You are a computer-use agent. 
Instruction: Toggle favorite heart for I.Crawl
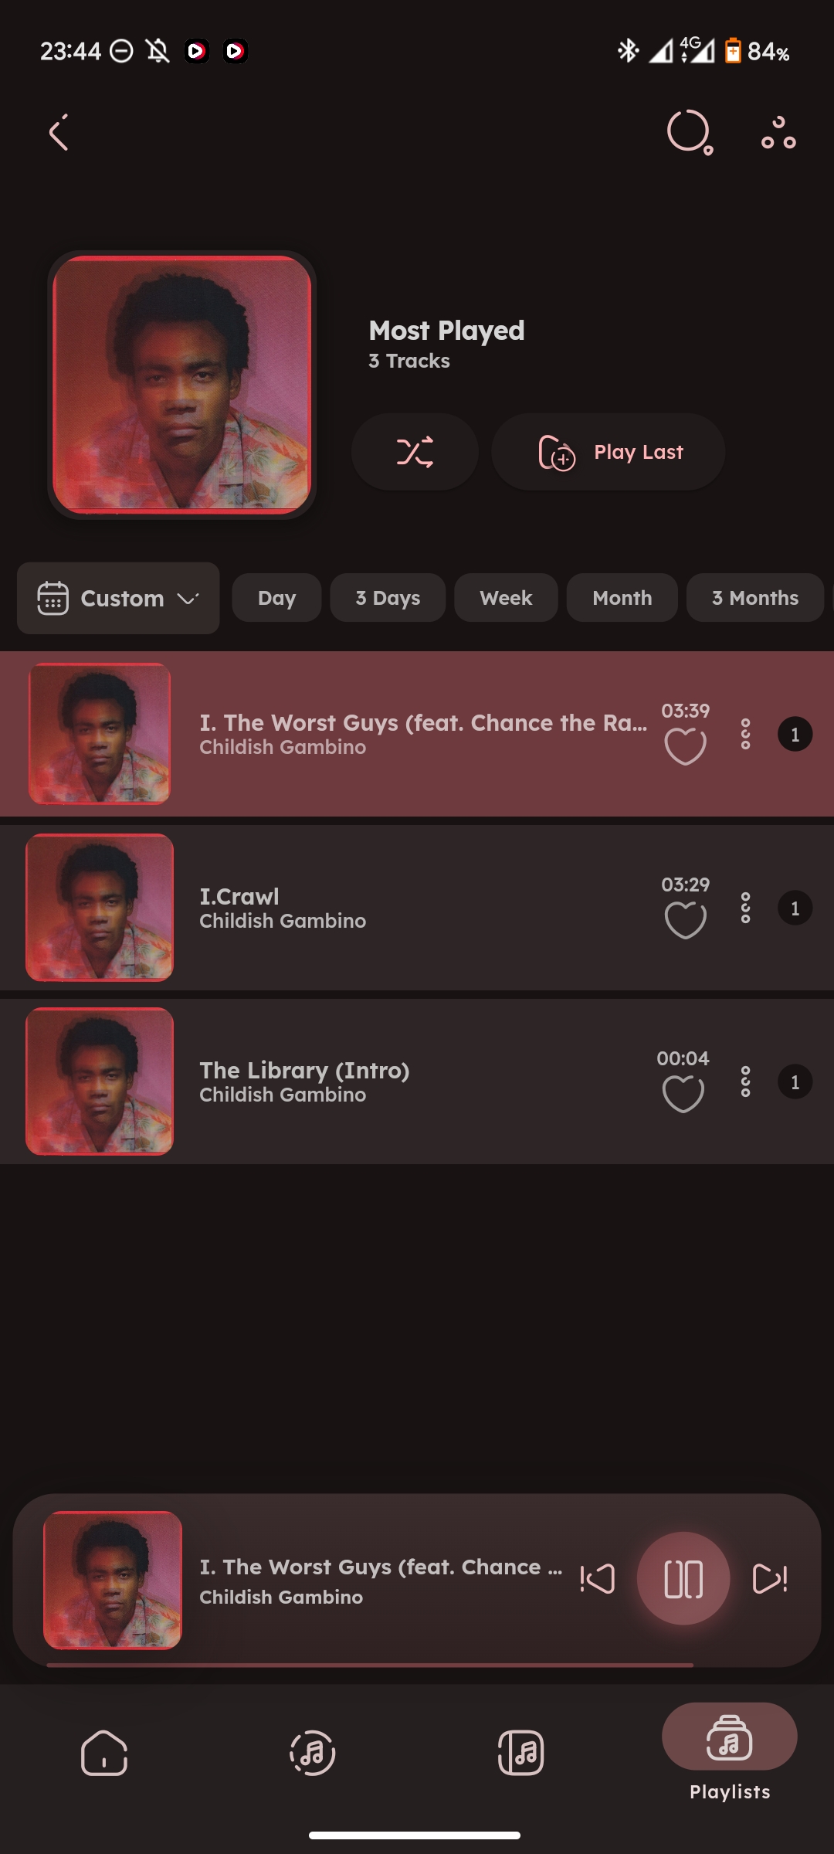click(x=686, y=920)
